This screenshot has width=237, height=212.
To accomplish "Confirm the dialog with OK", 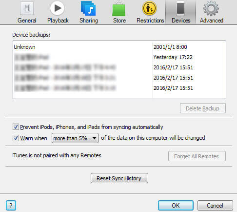I will (176, 206).
